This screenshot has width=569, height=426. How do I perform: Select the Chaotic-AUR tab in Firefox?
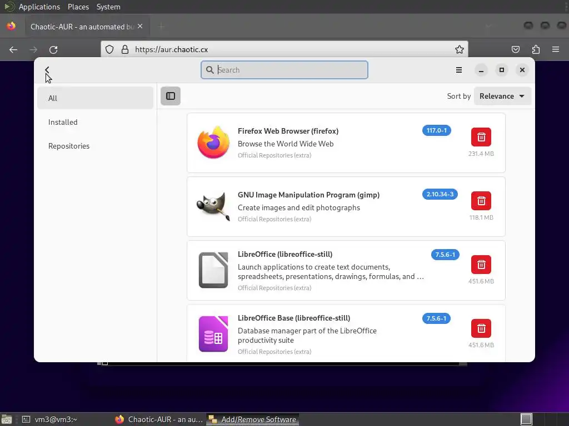(87, 27)
